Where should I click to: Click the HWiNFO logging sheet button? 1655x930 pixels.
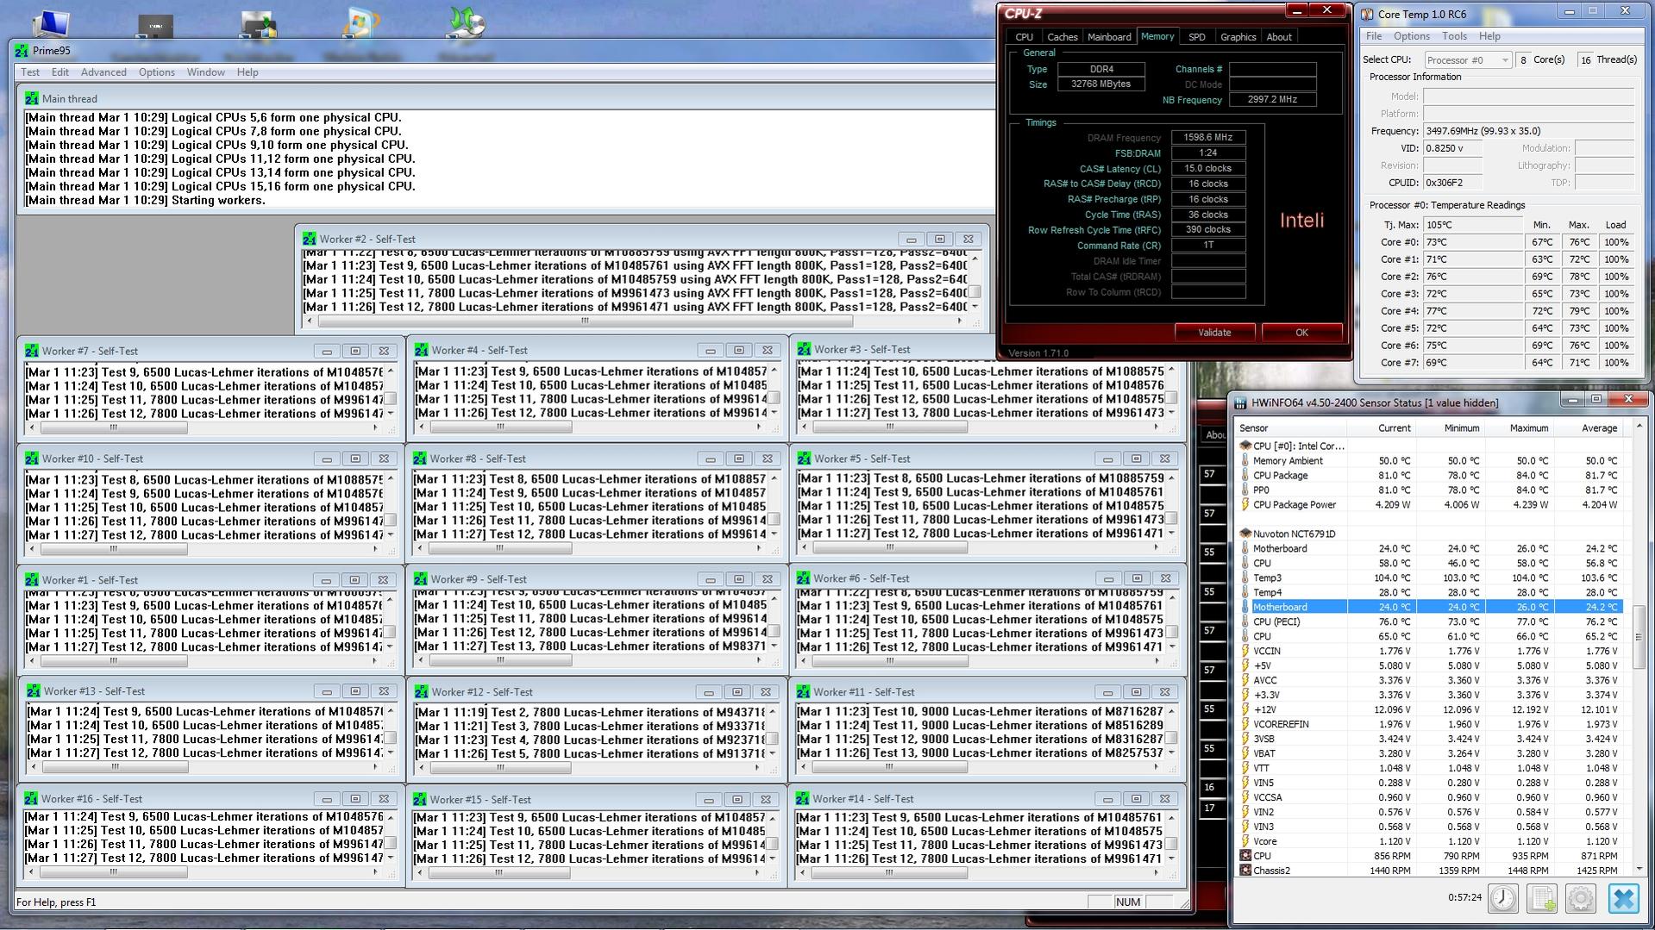[1542, 898]
